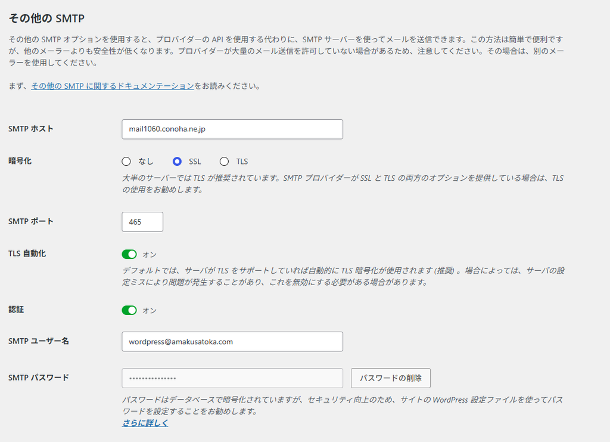
Task: Click the SMTP ホスト input field
Action: coord(232,129)
